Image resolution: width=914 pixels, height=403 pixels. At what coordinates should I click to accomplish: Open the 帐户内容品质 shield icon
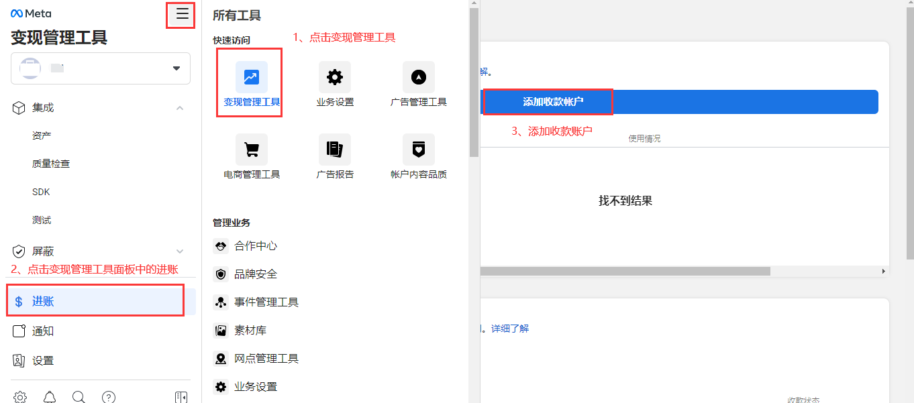click(x=419, y=150)
